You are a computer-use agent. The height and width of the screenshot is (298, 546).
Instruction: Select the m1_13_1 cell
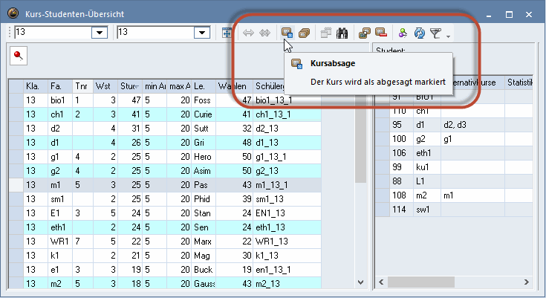(x=287, y=185)
